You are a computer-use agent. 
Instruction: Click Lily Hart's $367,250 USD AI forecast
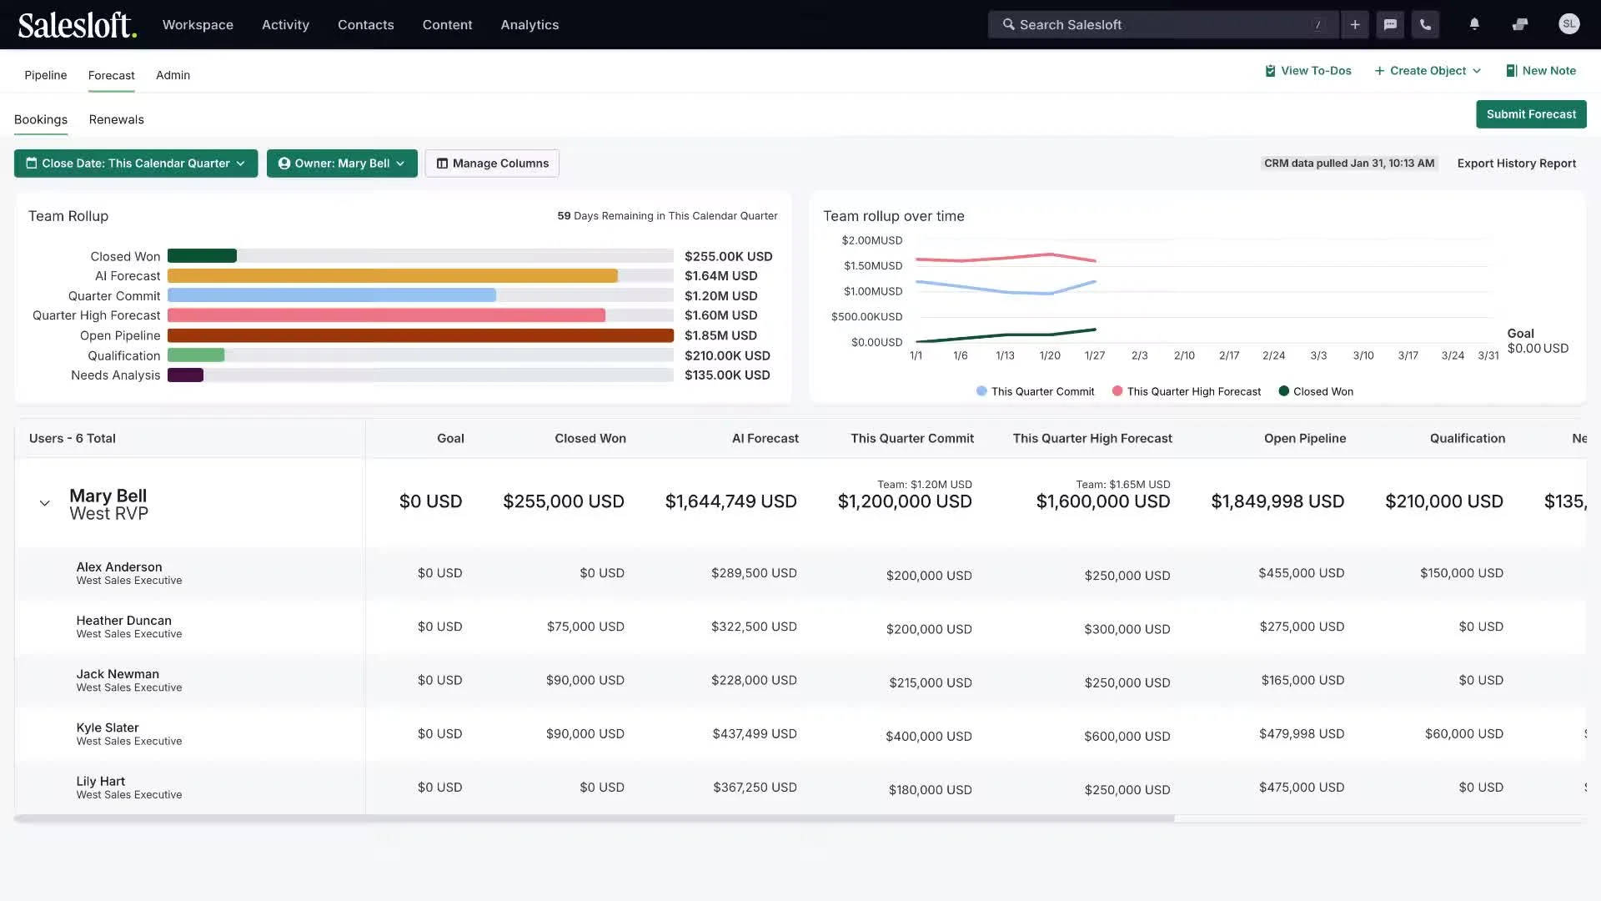[x=755, y=788]
